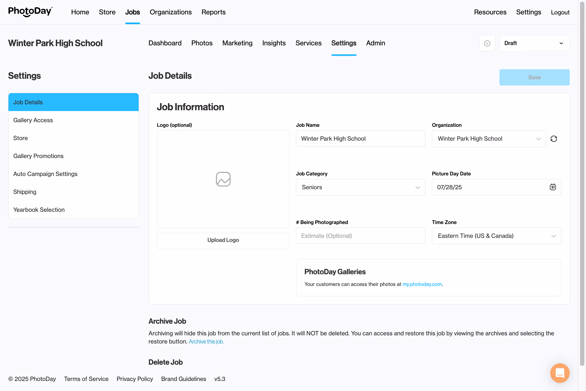The height and width of the screenshot is (391, 586).
Task: Click the Archive this job link
Action: [206, 342]
